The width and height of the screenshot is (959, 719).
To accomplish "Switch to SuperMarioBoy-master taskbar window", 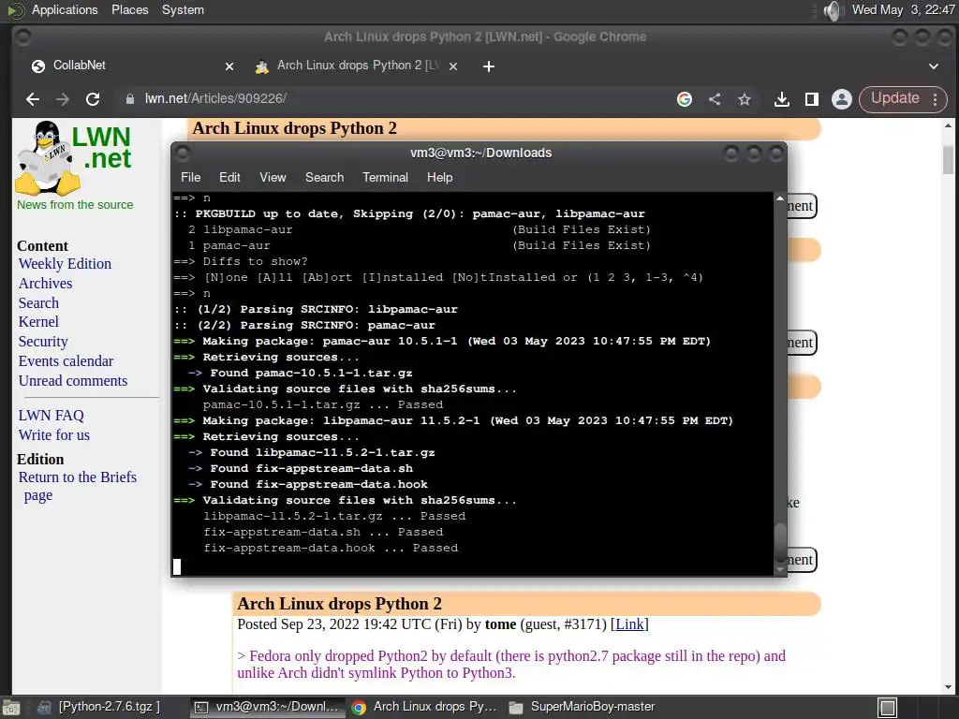I will coord(581,707).
